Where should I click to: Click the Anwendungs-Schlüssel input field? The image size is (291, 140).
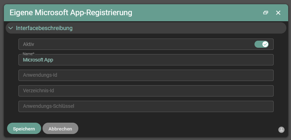coord(146,106)
